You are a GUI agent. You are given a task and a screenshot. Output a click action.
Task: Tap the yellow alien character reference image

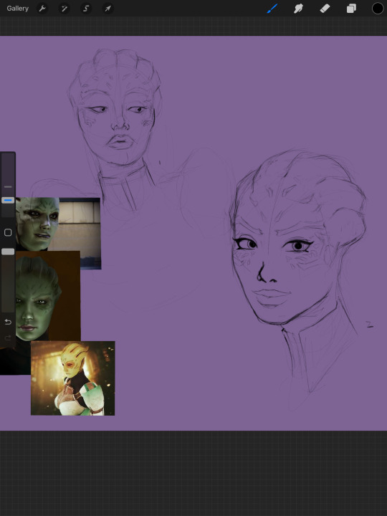(72, 378)
